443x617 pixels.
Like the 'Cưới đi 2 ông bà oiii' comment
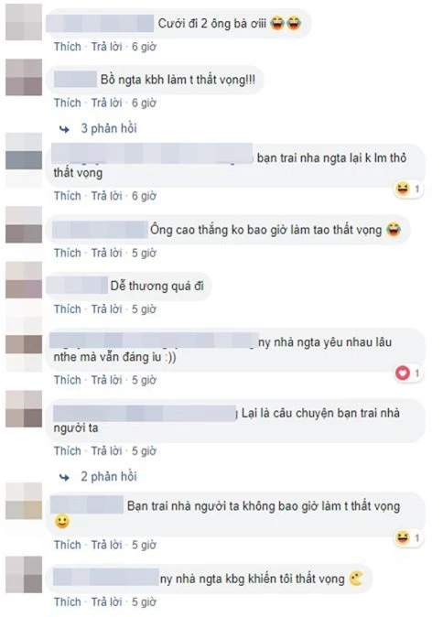tap(68, 47)
